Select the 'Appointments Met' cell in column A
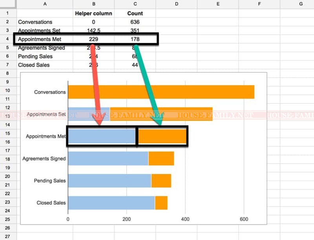 point(45,39)
